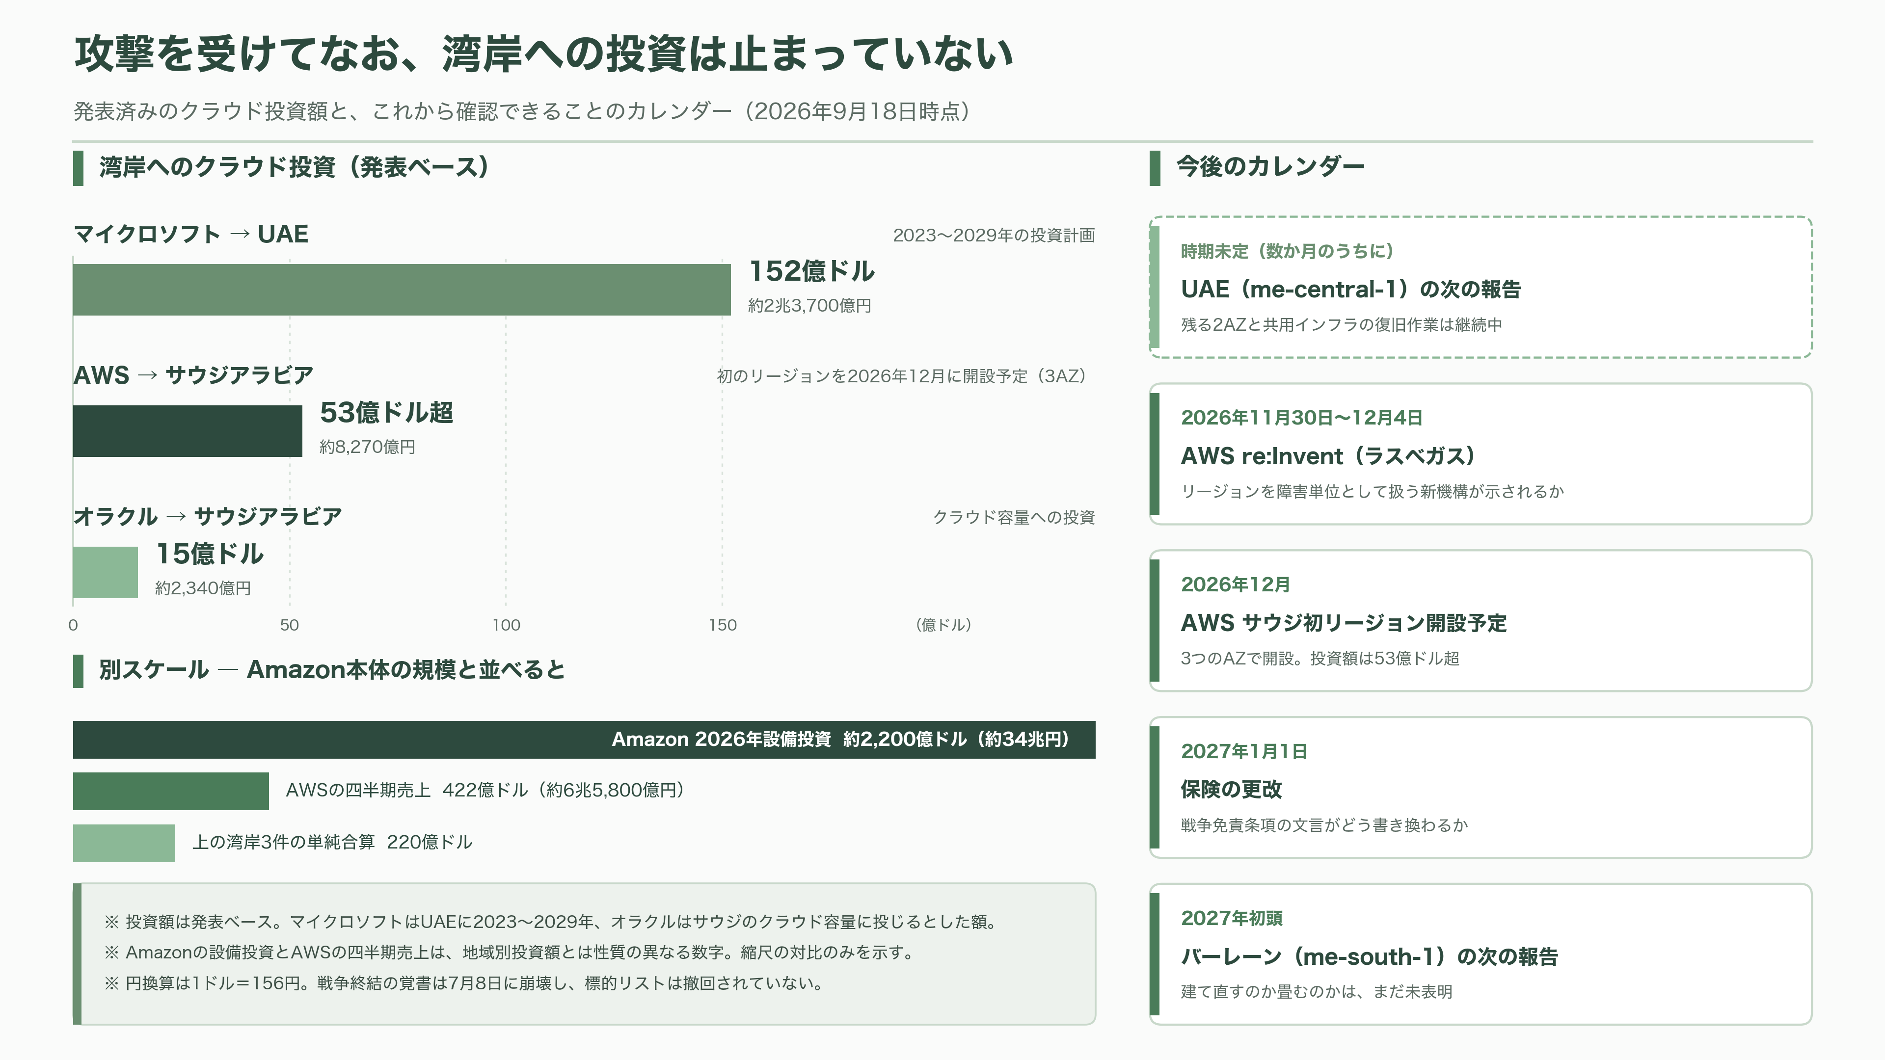Open the '保険の更改' calendar card

1481,787
